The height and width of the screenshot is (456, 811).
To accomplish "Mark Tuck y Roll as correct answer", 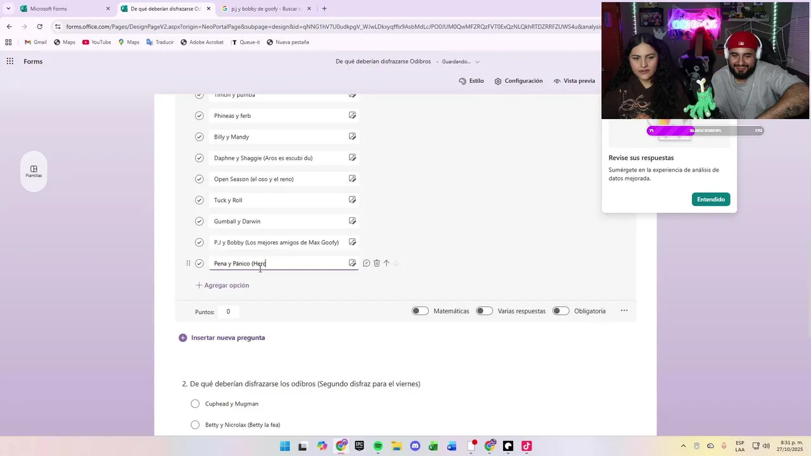I will point(199,200).
